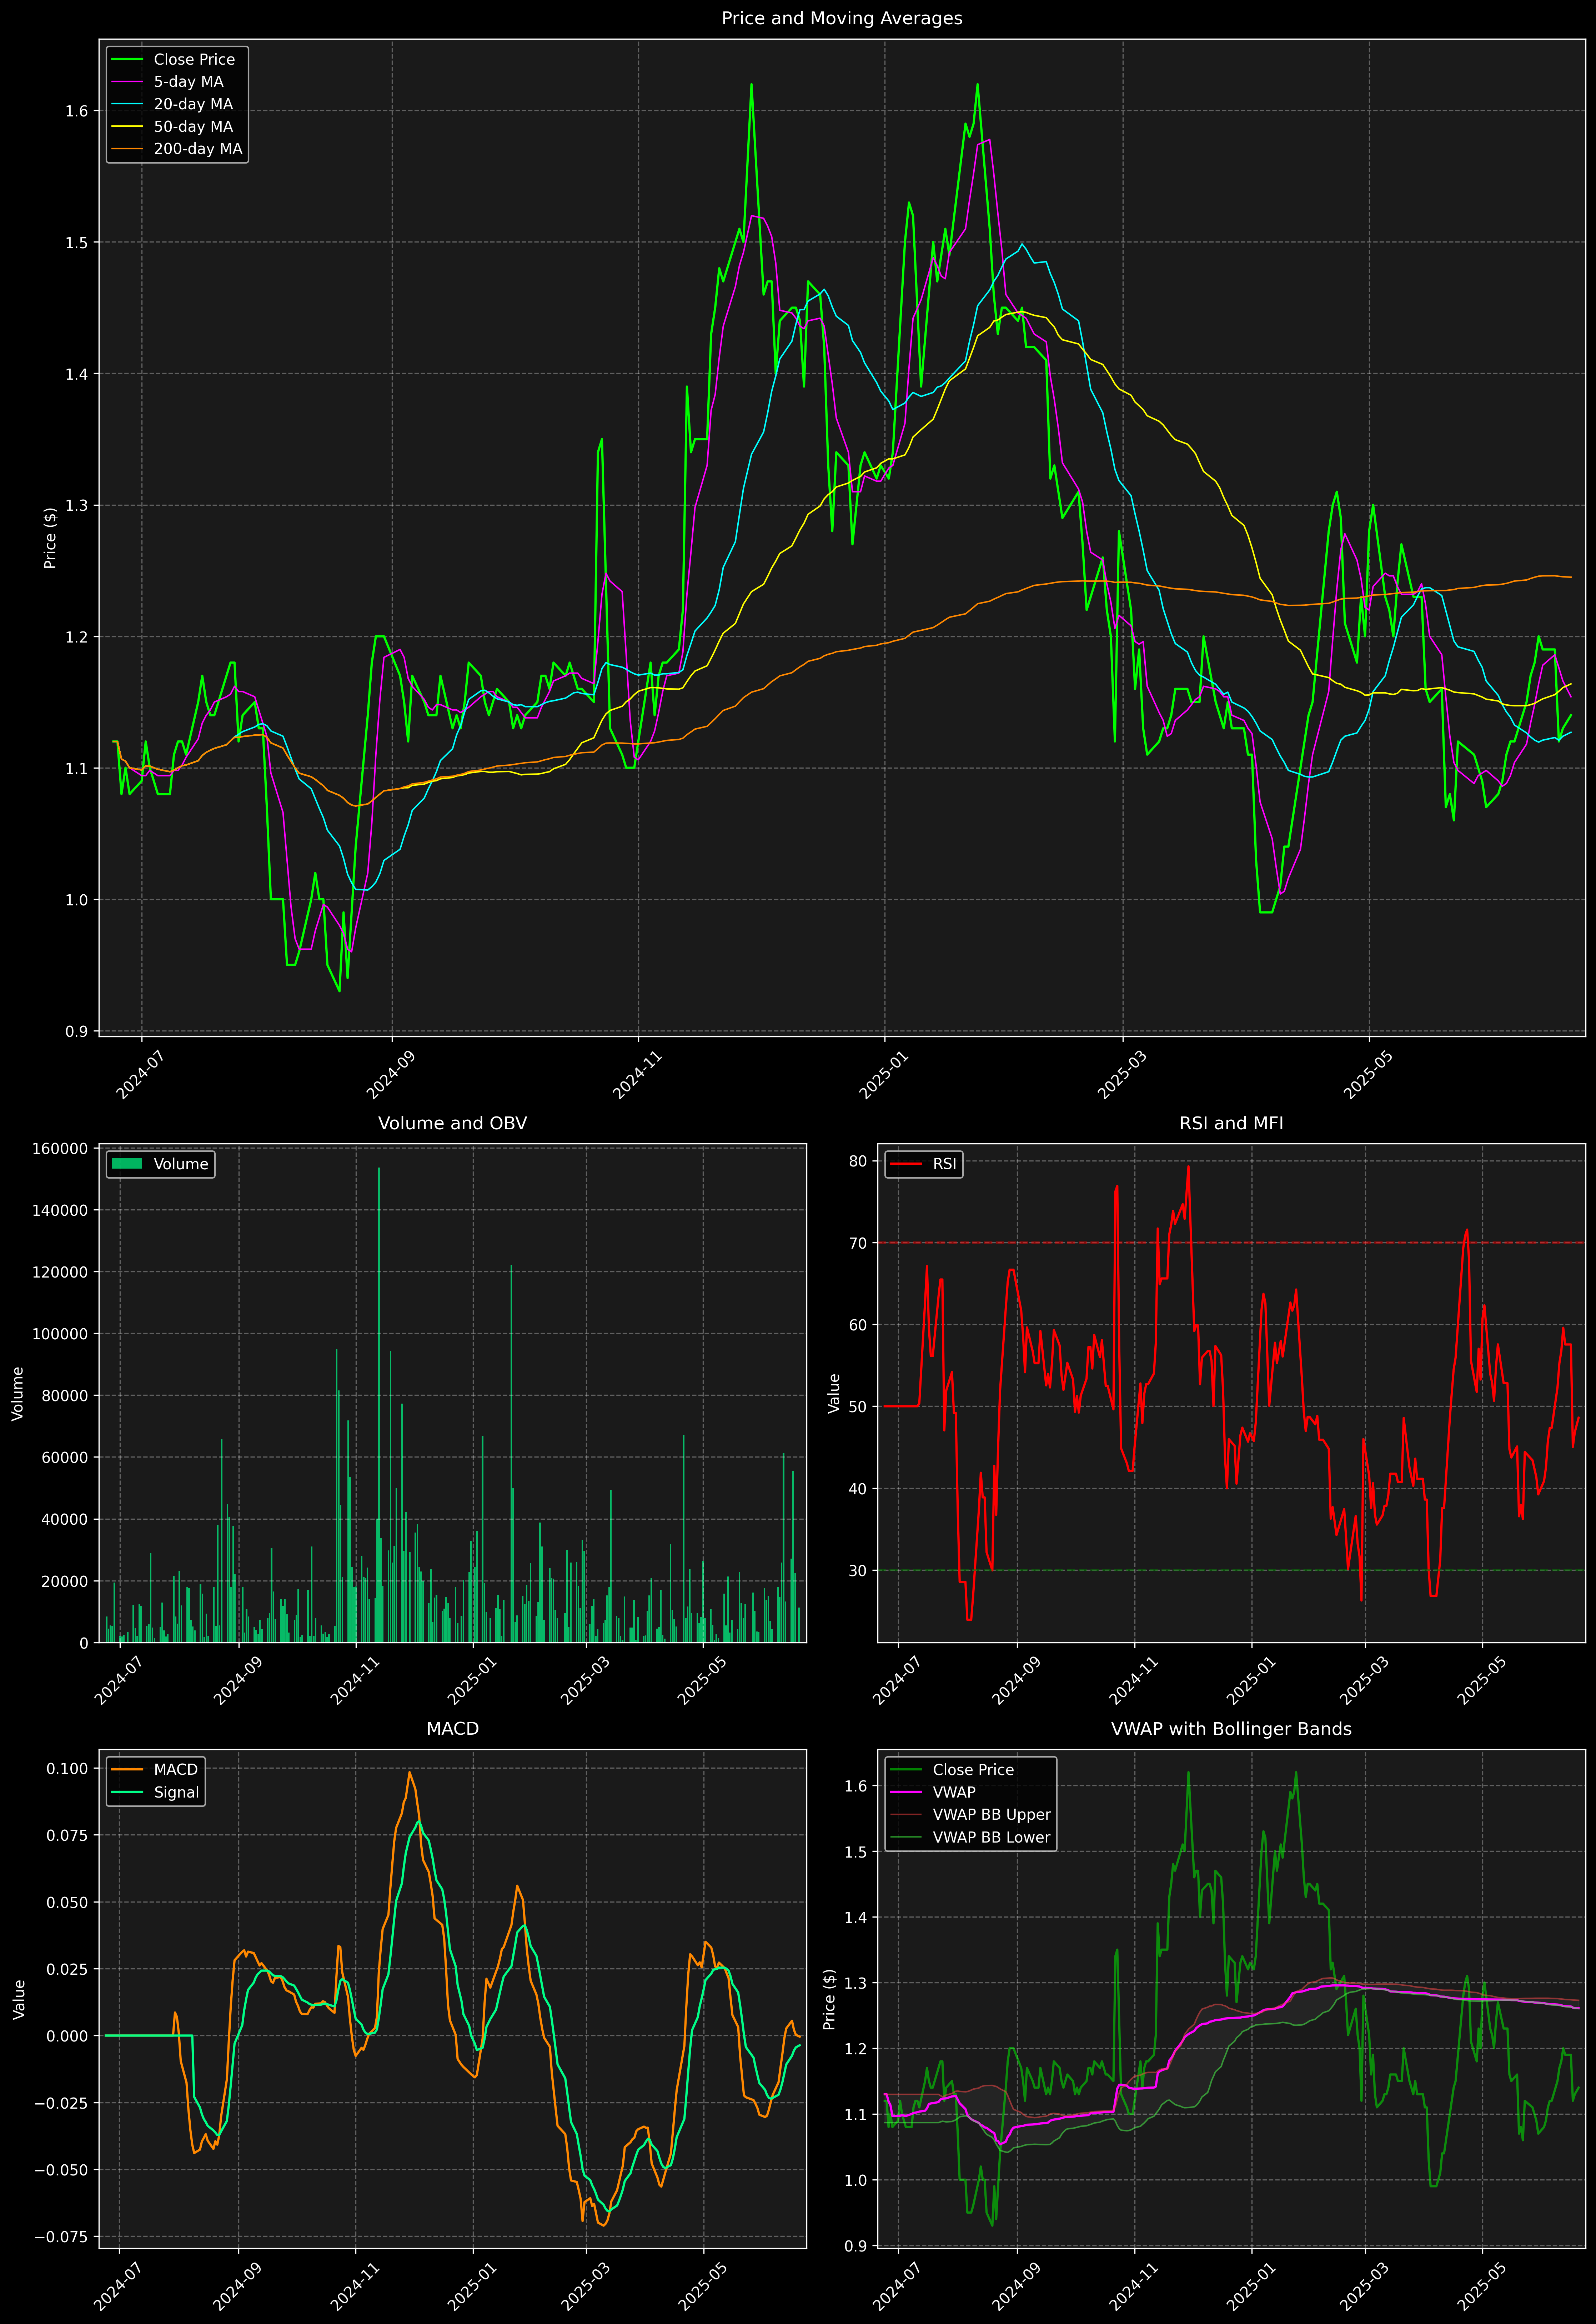This screenshot has width=1596, height=2324.
Task: Click the 'Volume' y-axis label
Action: (x=17, y=1394)
